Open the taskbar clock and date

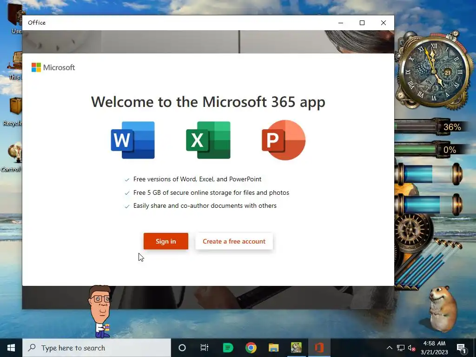pos(435,348)
